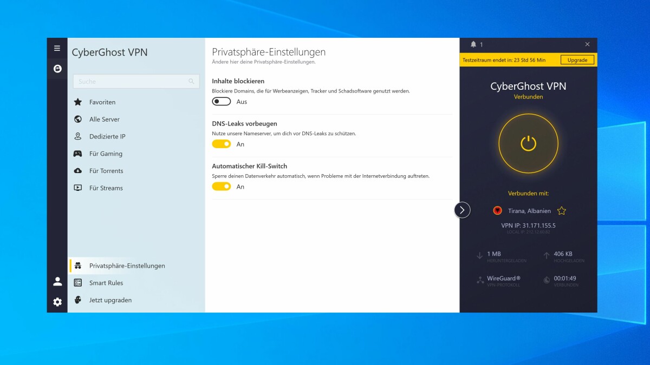
Task: Open the user account icon
Action: click(x=57, y=282)
